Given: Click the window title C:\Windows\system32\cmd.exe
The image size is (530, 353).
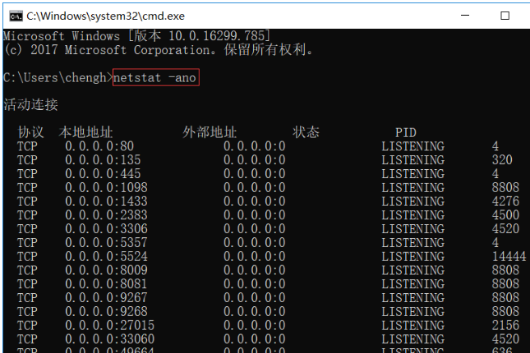Looking at the screenshot, I should tap(105, 16).
